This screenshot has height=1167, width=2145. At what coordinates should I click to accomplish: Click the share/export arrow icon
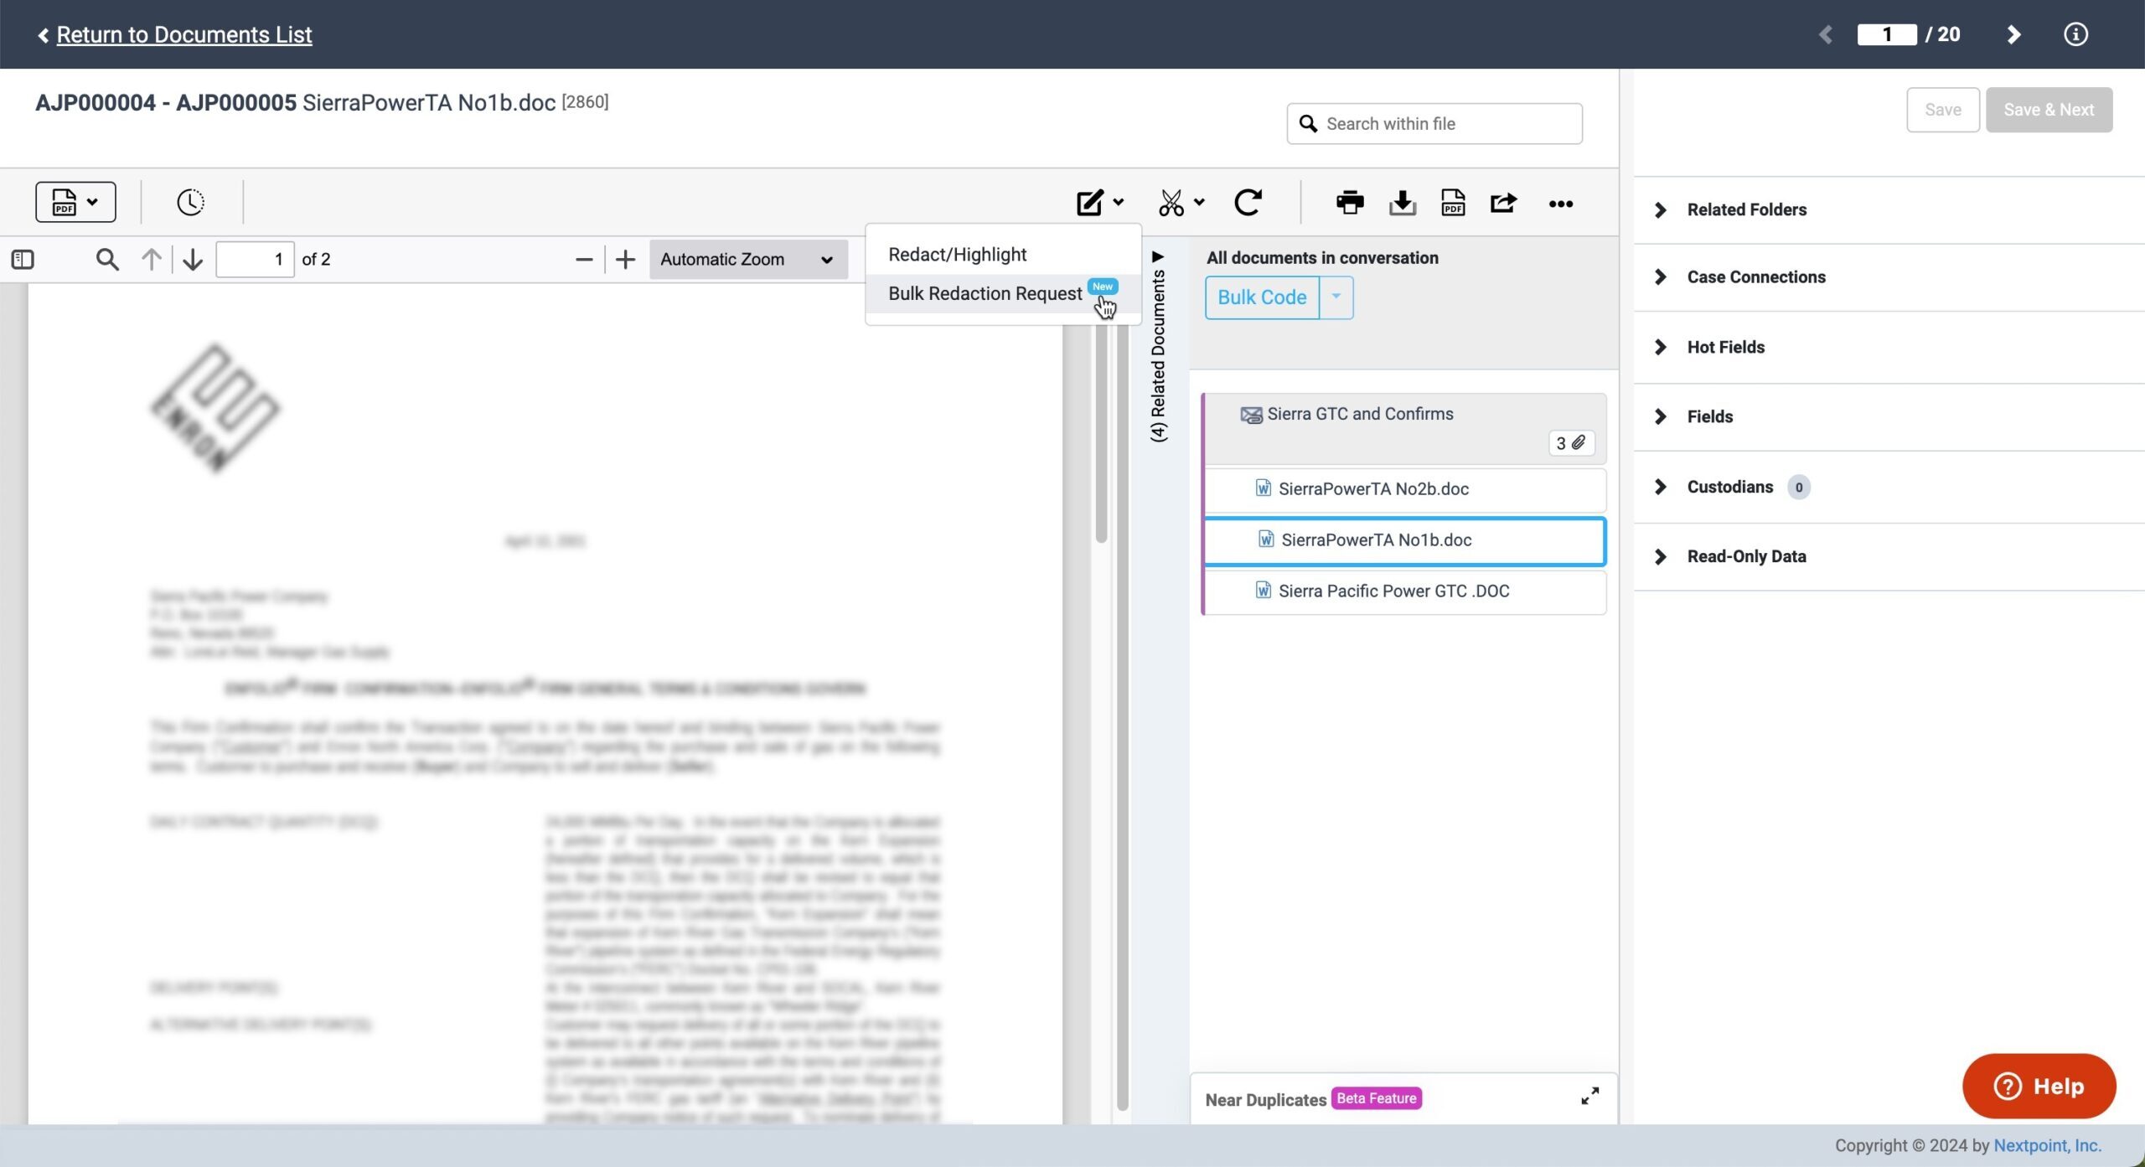(1503, 203)
